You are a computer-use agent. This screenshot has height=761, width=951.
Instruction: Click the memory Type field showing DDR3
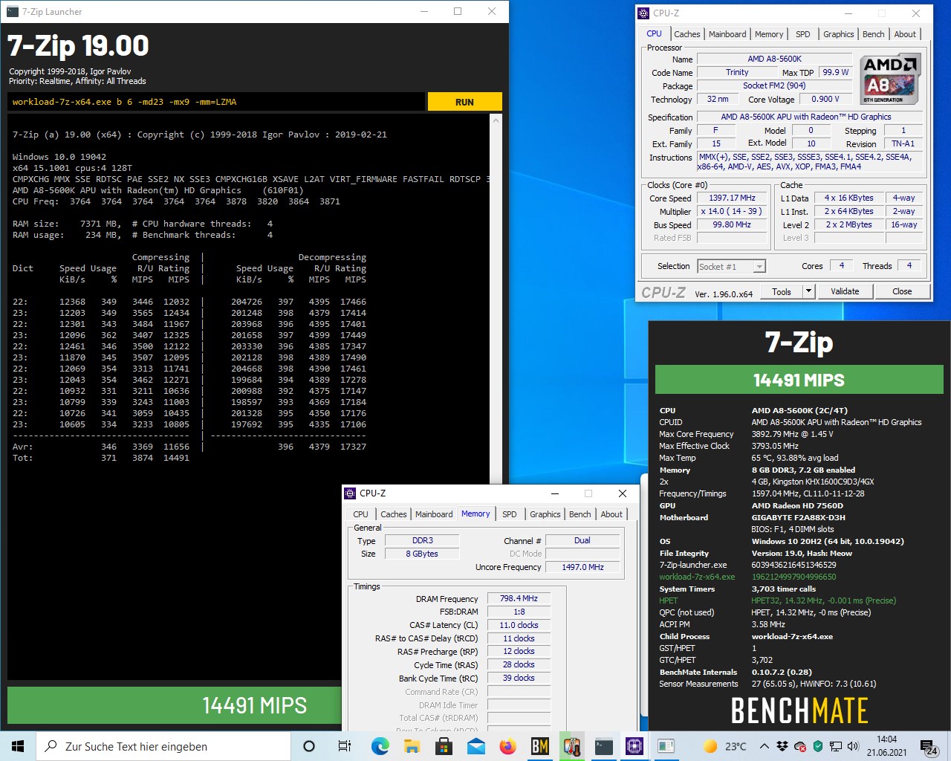pyautogui.click(x=423, y=541)
